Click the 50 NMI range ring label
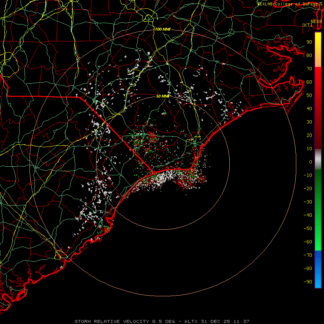Screen dimensions: 324x324 tap(163, 96)
